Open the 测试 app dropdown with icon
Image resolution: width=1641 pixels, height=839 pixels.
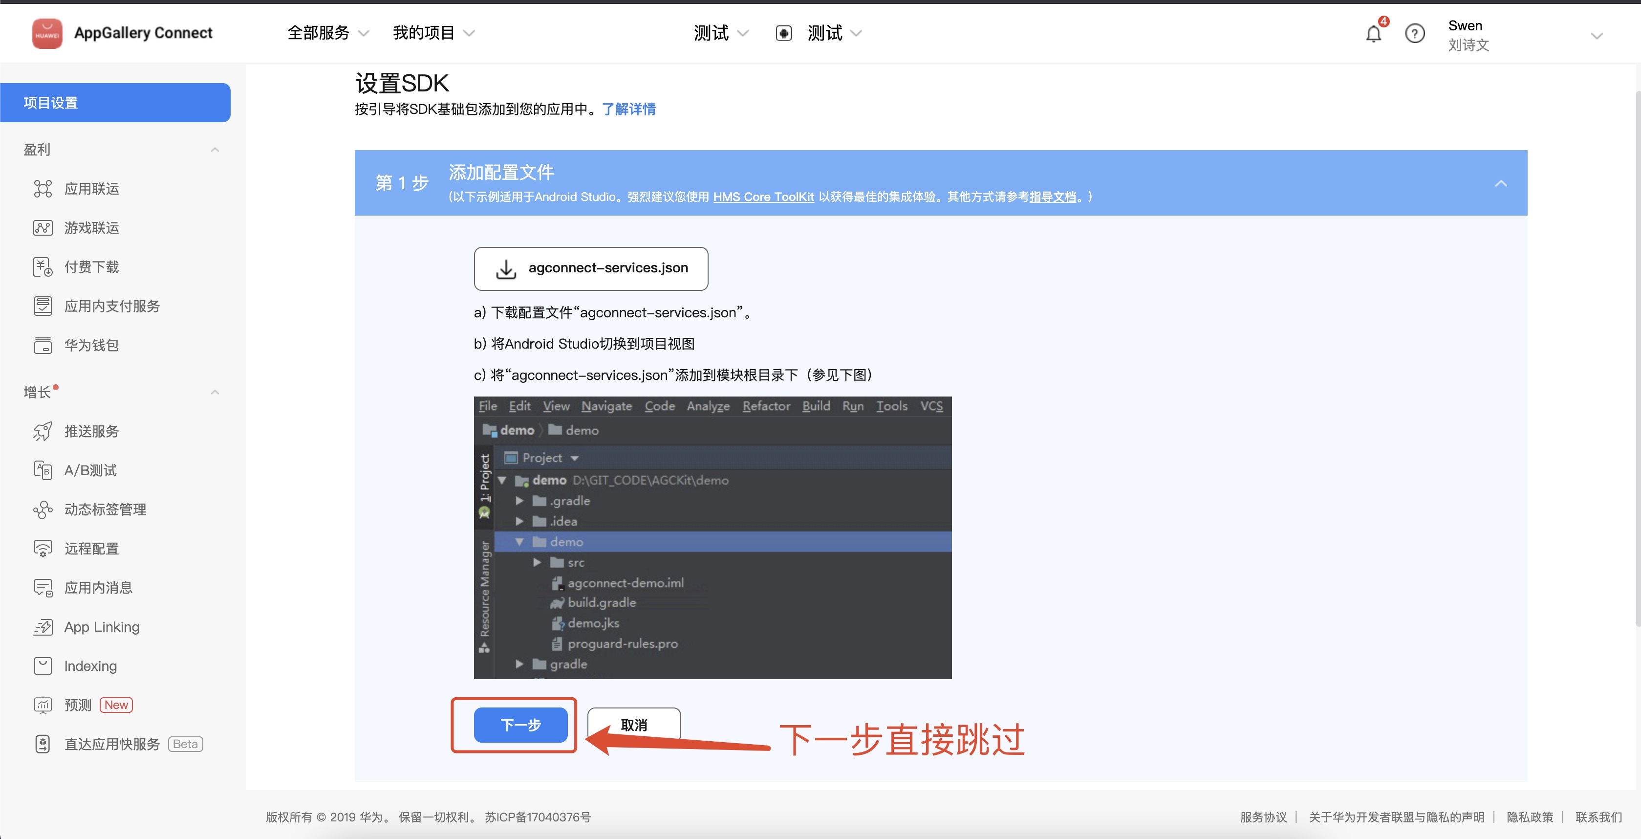pos(819,33)
